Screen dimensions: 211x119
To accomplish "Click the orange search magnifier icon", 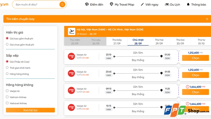I will tap(62, 4).
